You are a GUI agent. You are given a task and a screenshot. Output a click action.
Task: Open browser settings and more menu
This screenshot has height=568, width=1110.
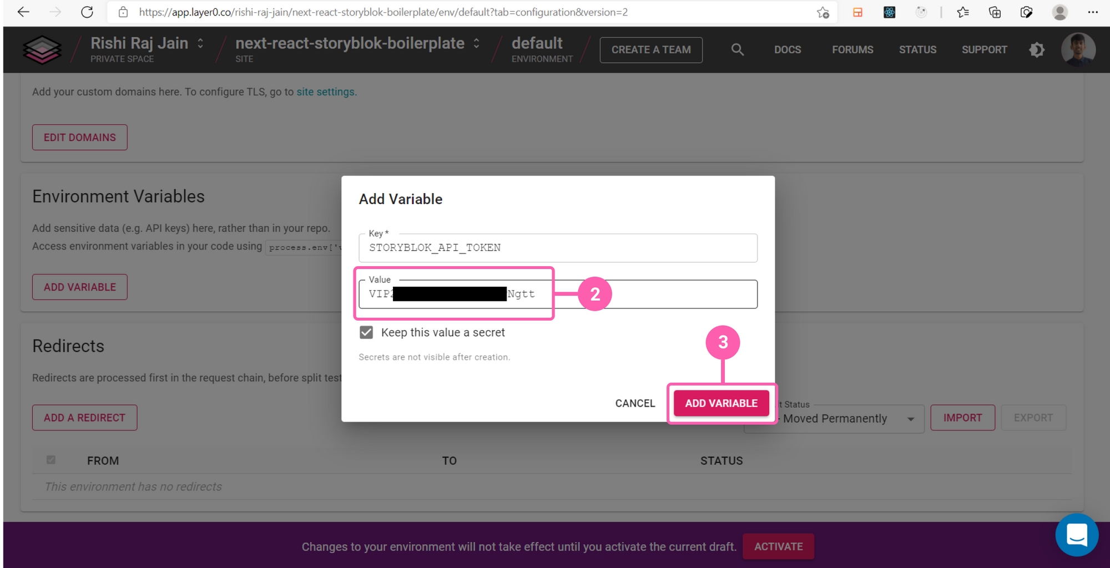pyautogui.click(x=1093, y=12)
